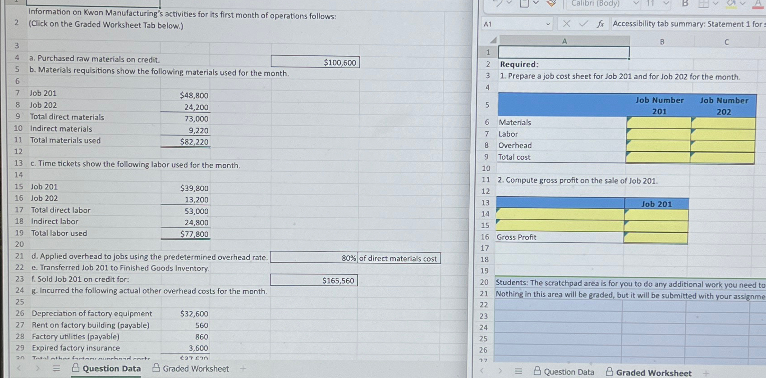
Task: Click the $100,600 raw materials cell
Action: tap(315, 62)
